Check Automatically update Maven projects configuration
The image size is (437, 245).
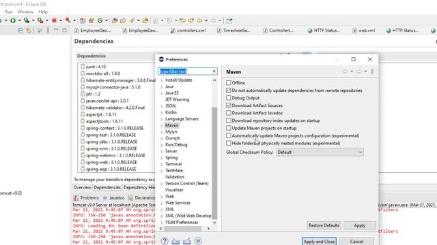point(229,135)
